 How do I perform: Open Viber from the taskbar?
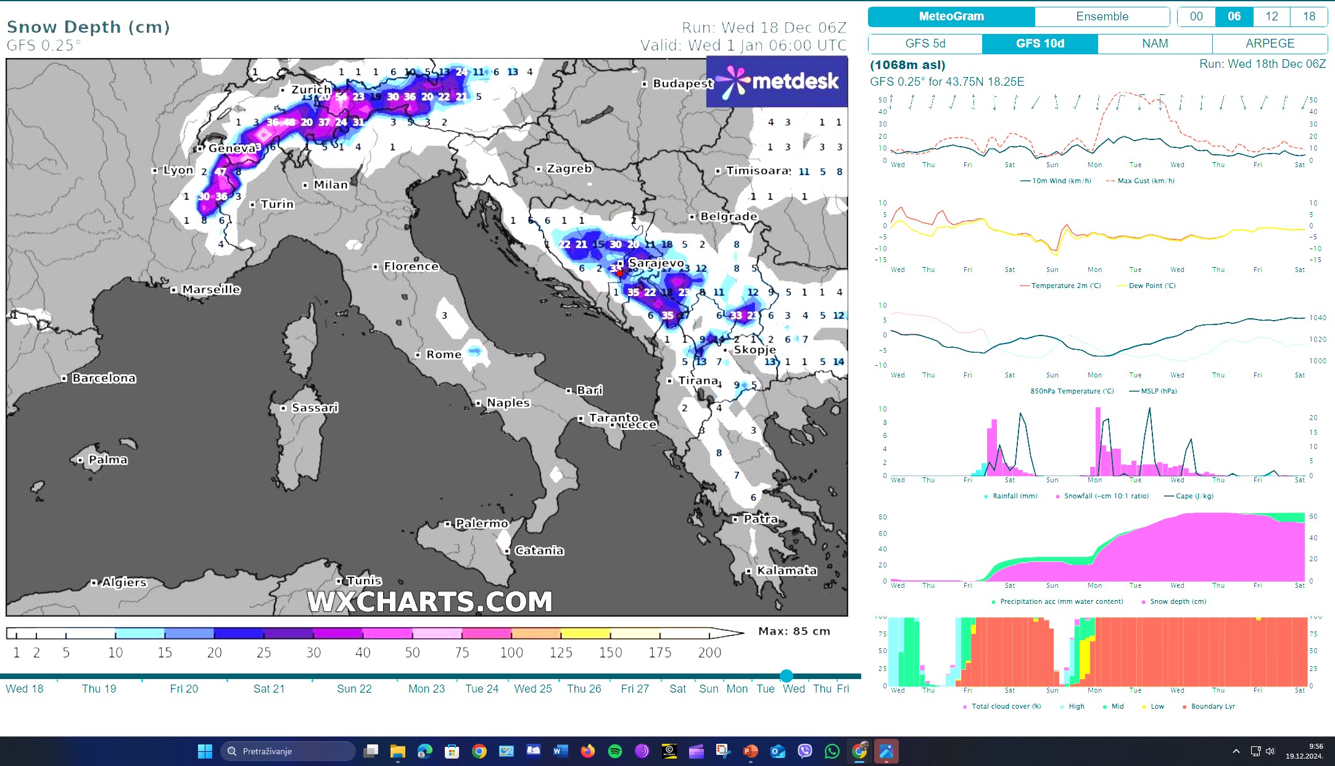pyautogui.click(x=804, y=751)
